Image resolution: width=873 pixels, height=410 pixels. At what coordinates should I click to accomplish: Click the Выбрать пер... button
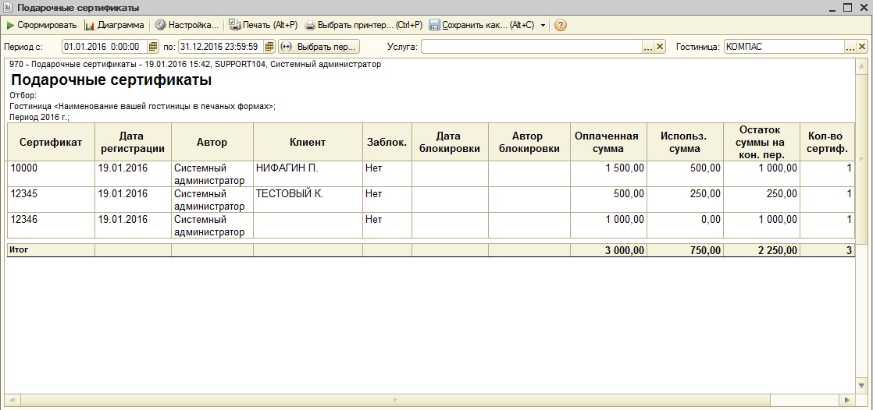(x=319, y=47)
